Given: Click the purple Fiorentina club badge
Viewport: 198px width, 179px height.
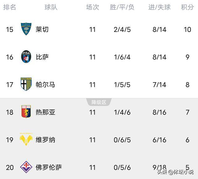Looking at the screenshot, I should [x=26, y=167].
